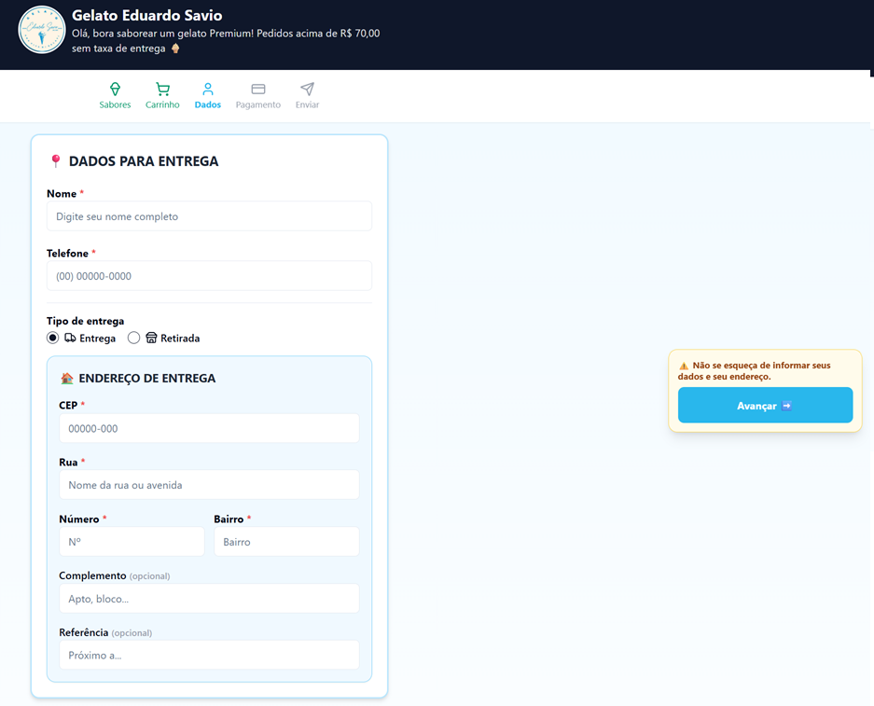874x706 pixels.
Task: Focus the Telefone input field
Action: 209,276
